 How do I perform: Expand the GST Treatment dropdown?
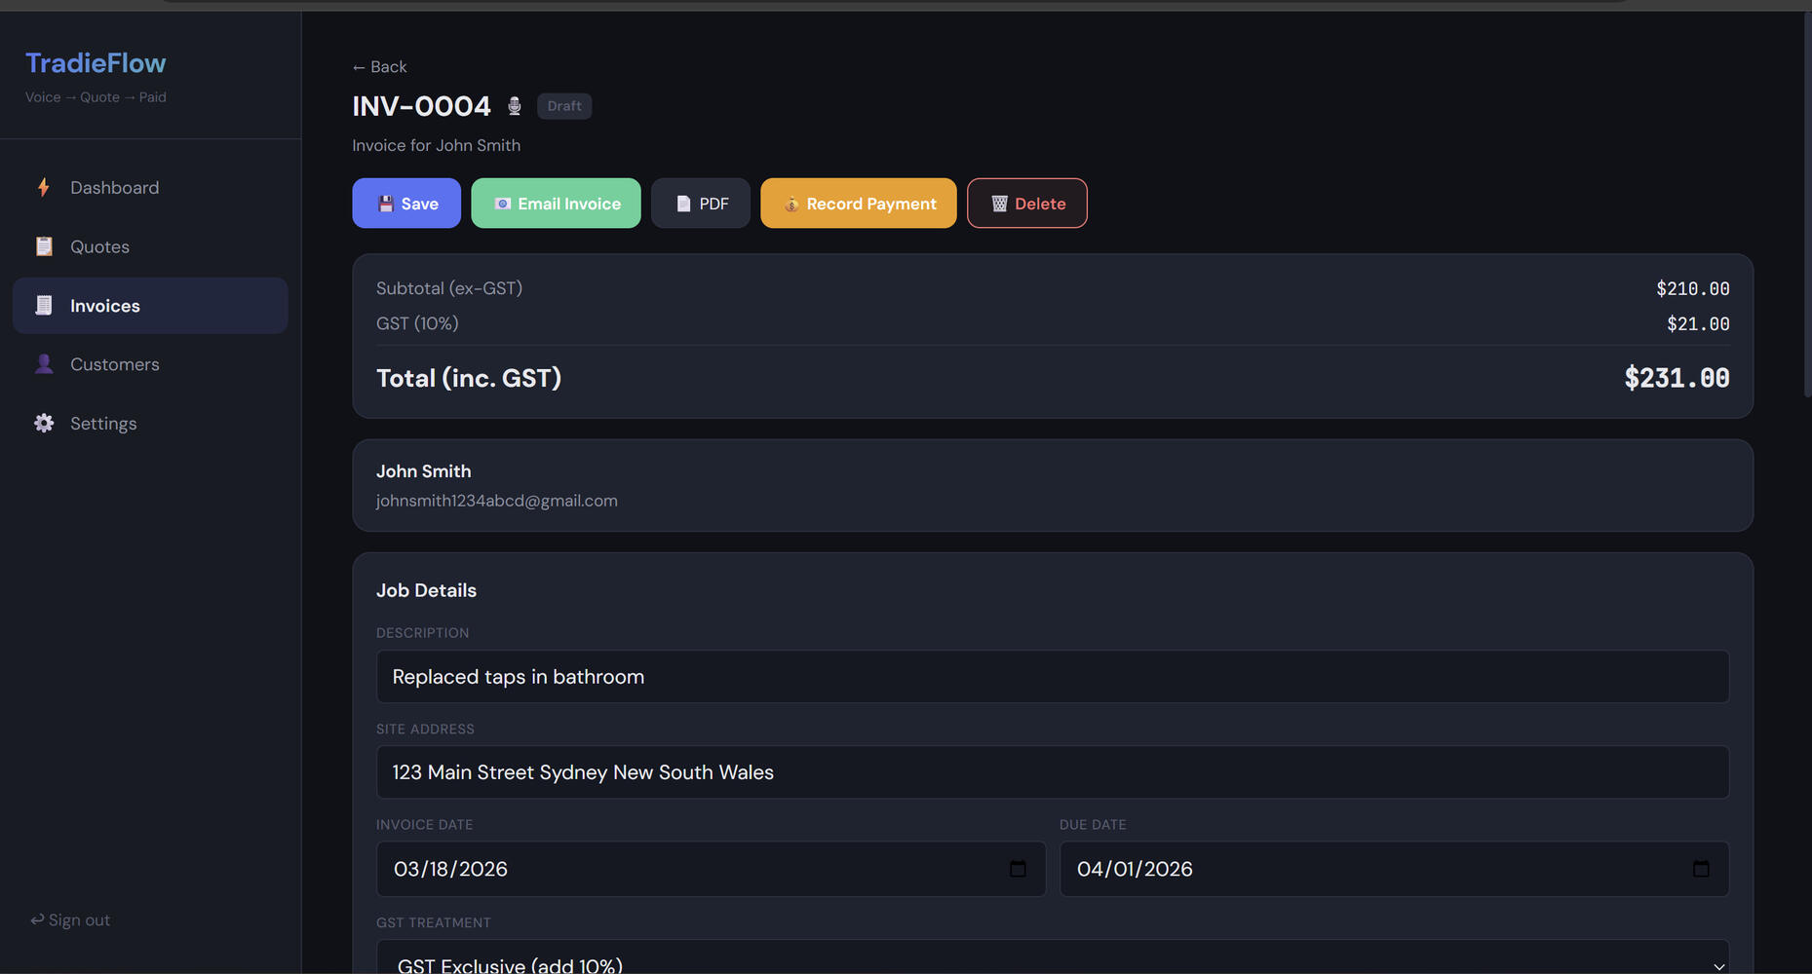[x=1053, y=961]
